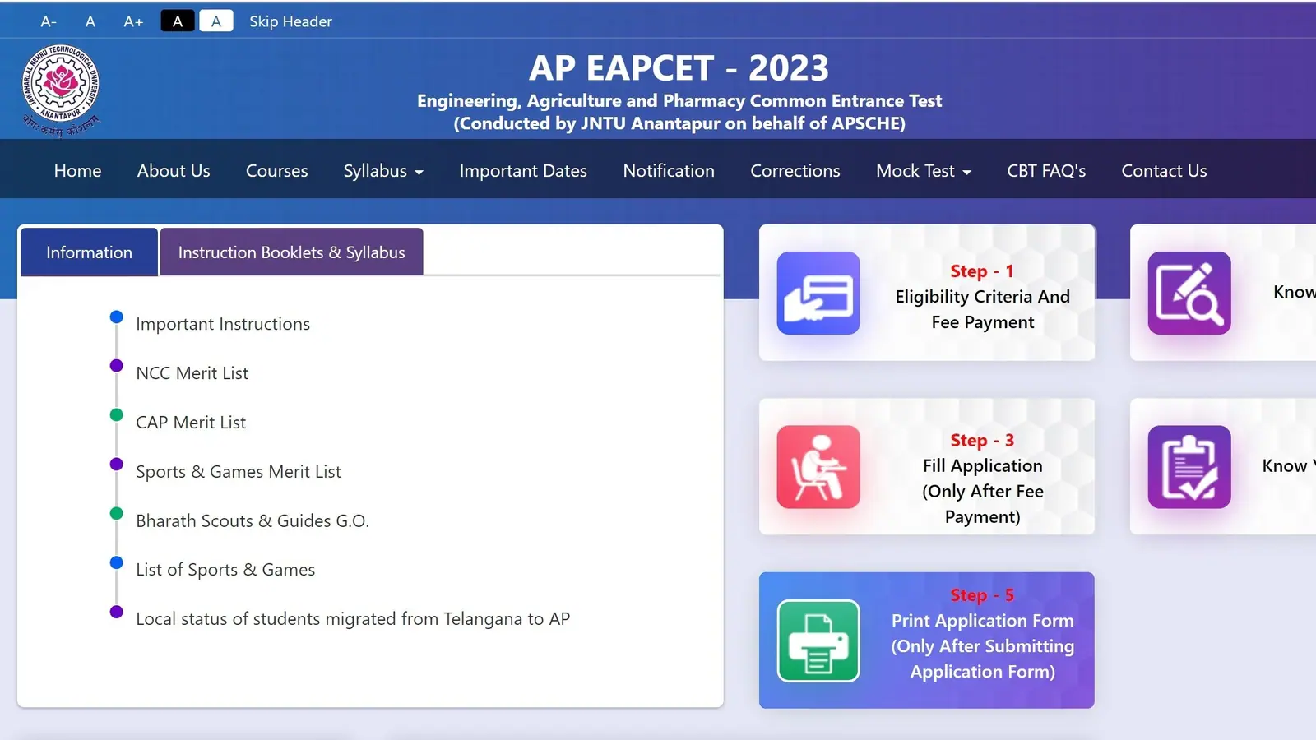
Task: Click the Step 1 fee payment card icon
Action: pos(818,293)
